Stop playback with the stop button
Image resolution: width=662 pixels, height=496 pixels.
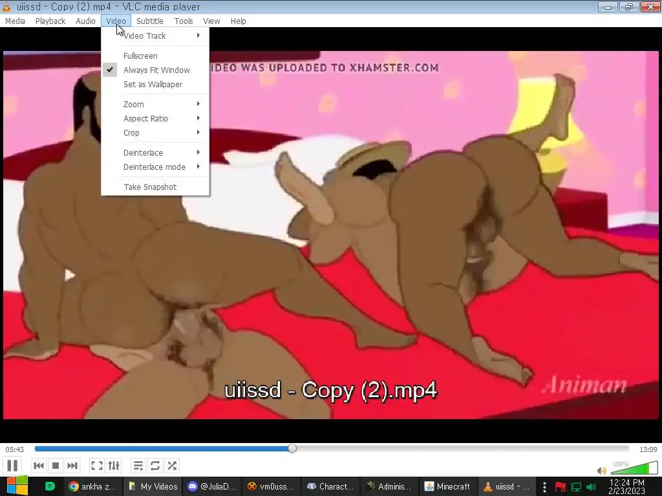point(56,466)
